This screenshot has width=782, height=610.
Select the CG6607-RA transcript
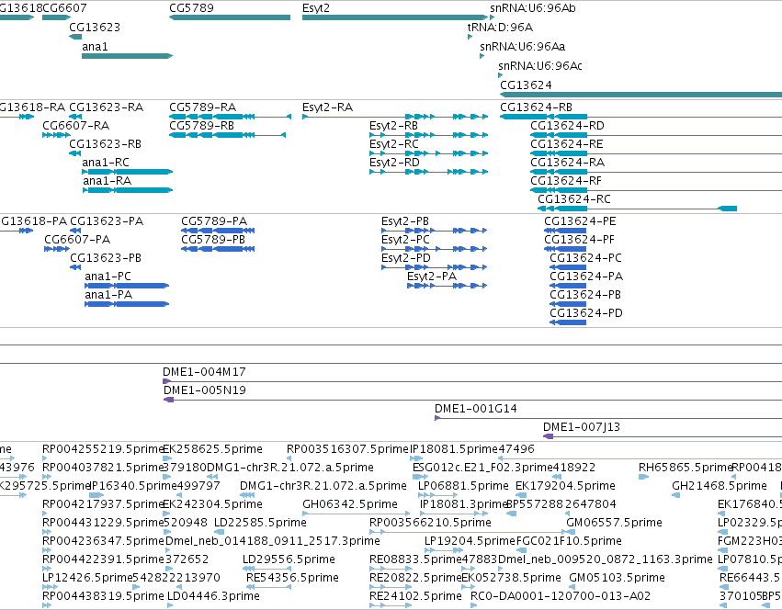[x=56, y=135]
